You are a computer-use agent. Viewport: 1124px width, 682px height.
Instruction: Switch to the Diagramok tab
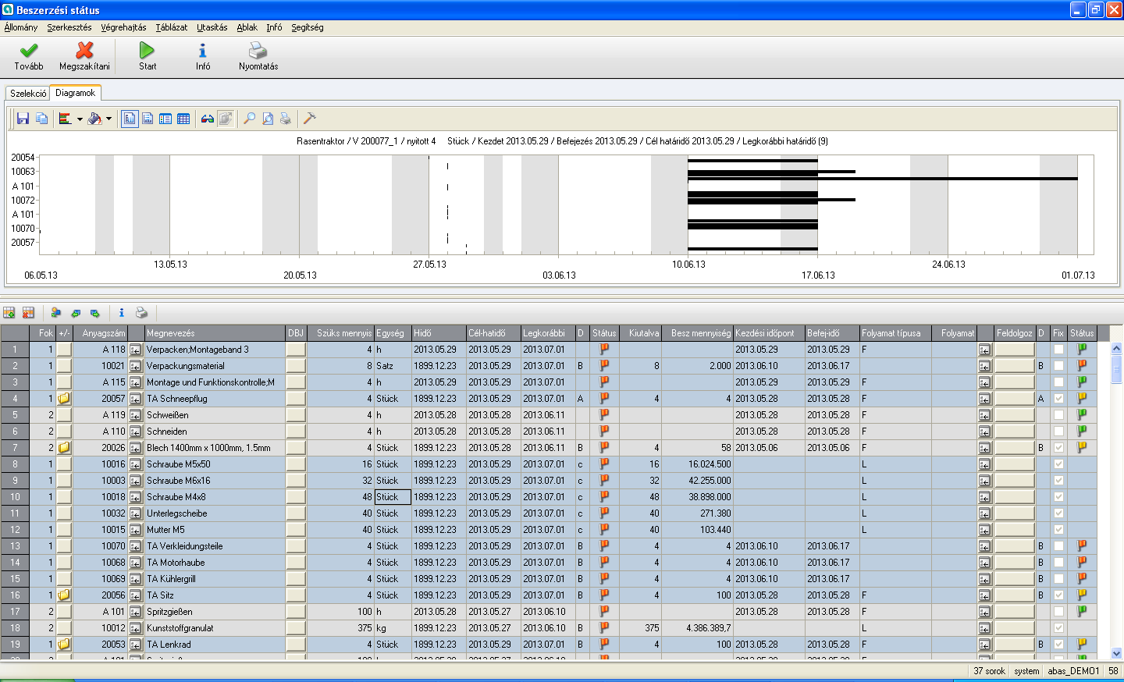(x=75, y=93)
